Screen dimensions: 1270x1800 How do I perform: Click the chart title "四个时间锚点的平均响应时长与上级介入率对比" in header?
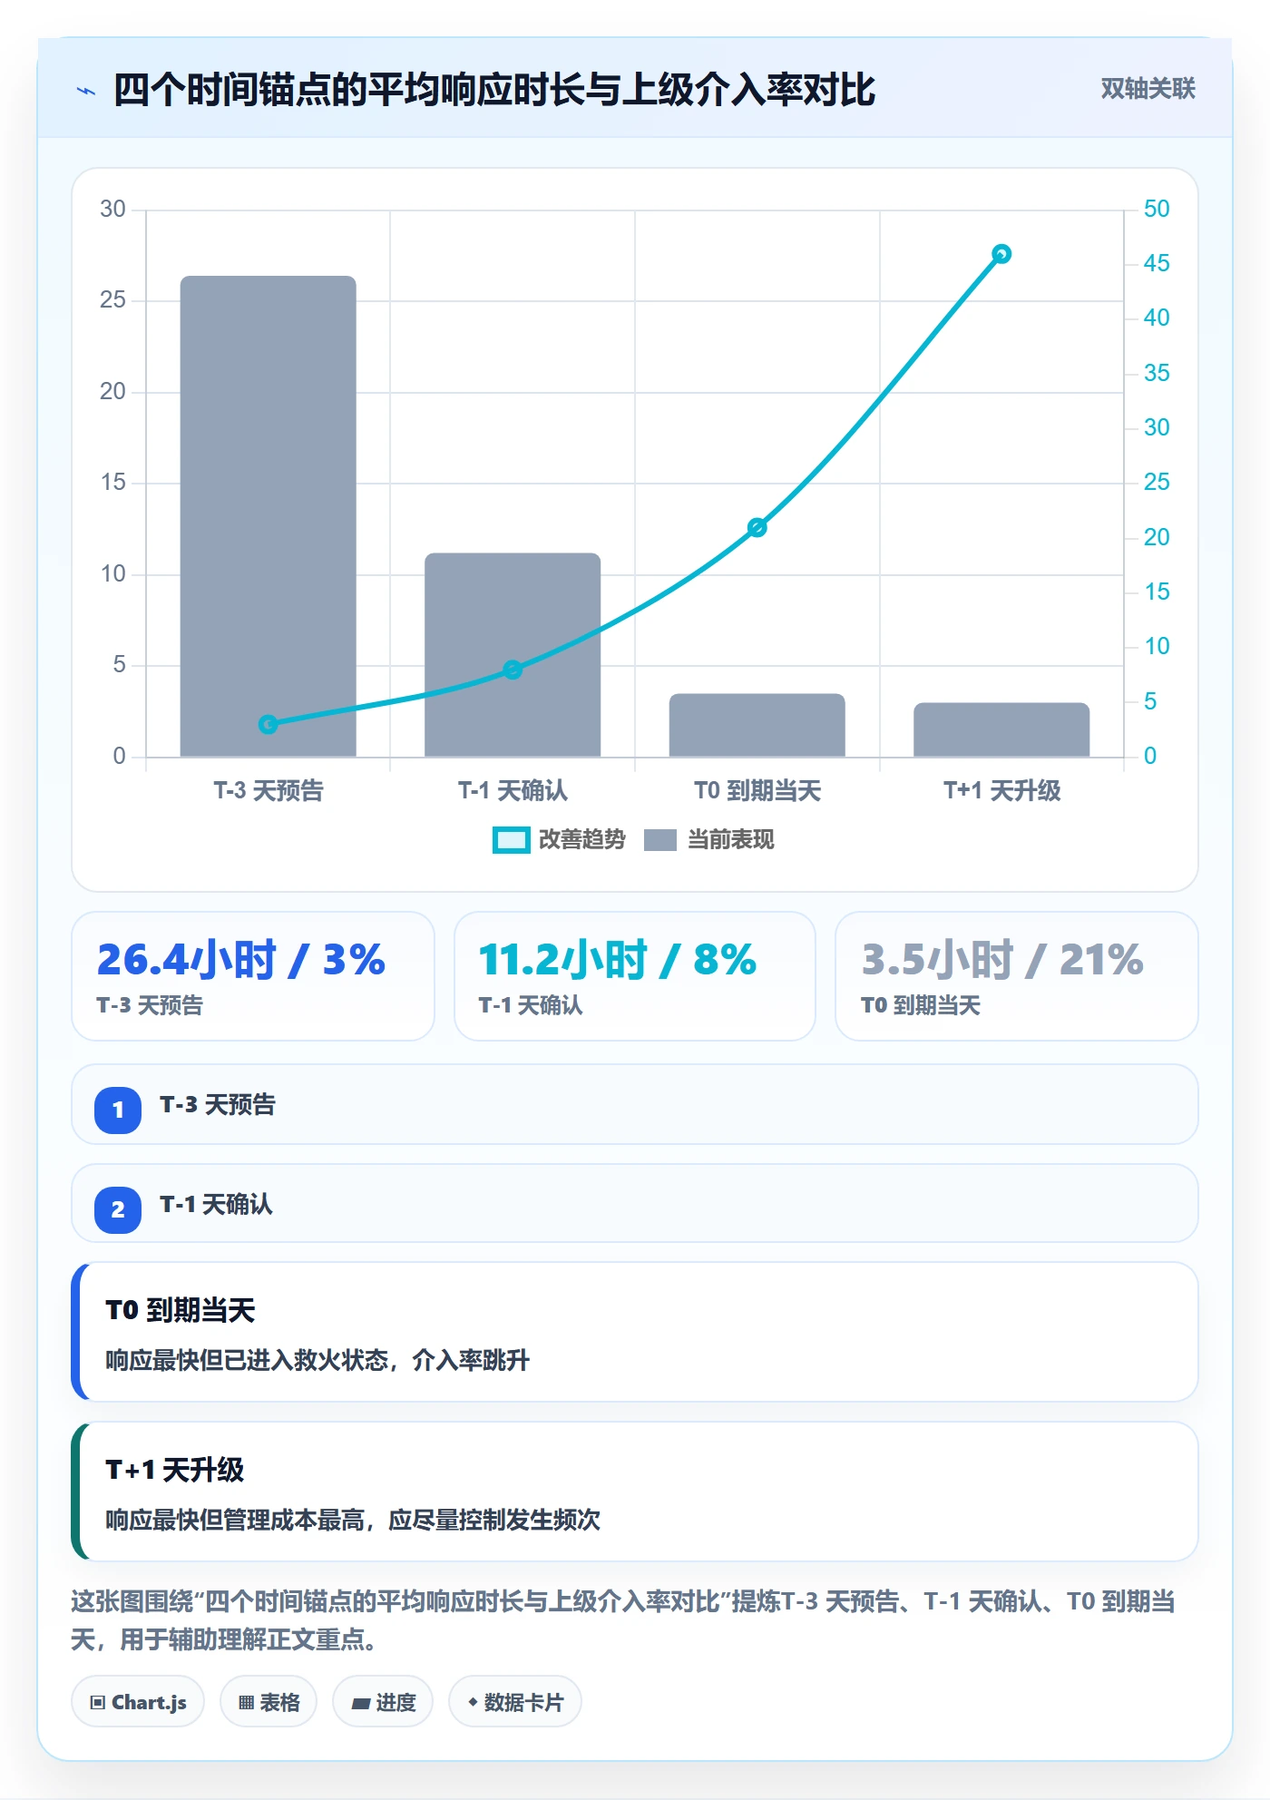(x=494, y=90)
